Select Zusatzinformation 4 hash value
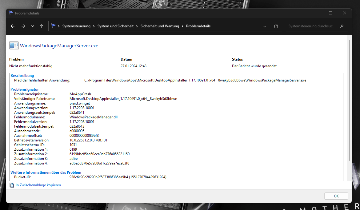360x210 pixels. pyautogui.click(x=99, y=163)
